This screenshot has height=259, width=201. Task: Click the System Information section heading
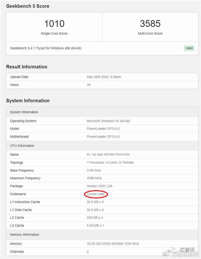28,101
